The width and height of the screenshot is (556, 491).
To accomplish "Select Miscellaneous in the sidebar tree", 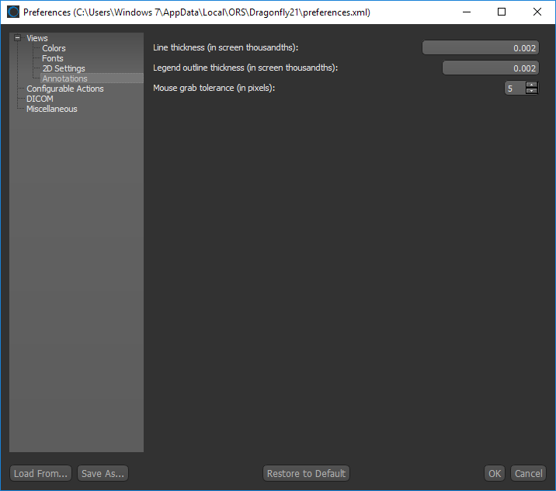I will tap(51, 109).
